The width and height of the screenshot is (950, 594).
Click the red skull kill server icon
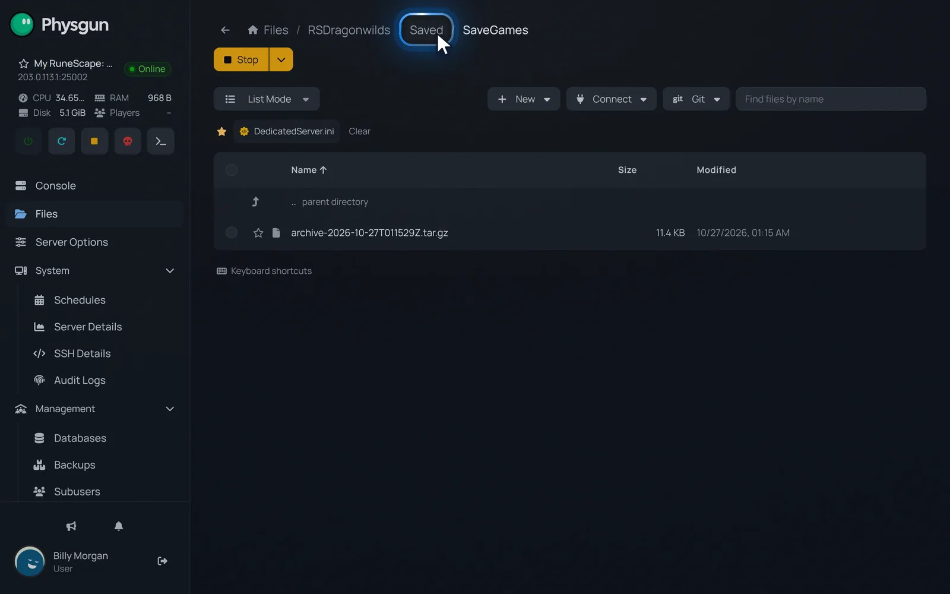click(128, 141)
